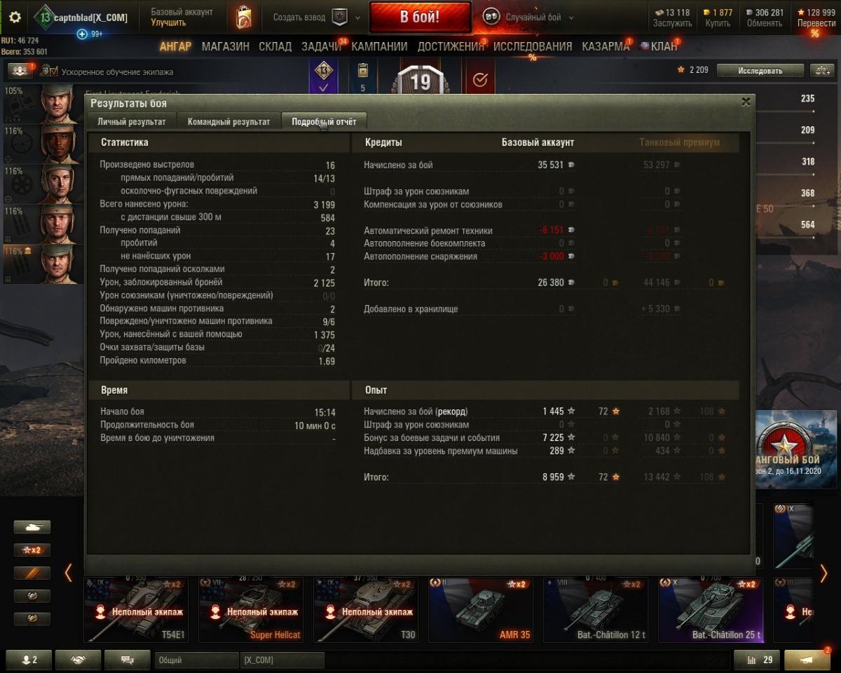Open notifications center at bottom right
Image resolution: width=841 pixels, height=673 pixels.
click(x=807, y=660)
